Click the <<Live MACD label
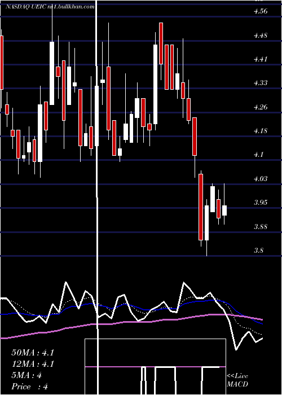 click(x=237, y=380)
